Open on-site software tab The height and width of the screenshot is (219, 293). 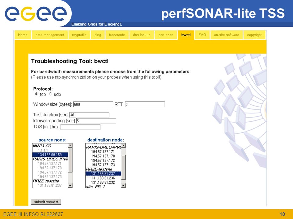[226, 35]
